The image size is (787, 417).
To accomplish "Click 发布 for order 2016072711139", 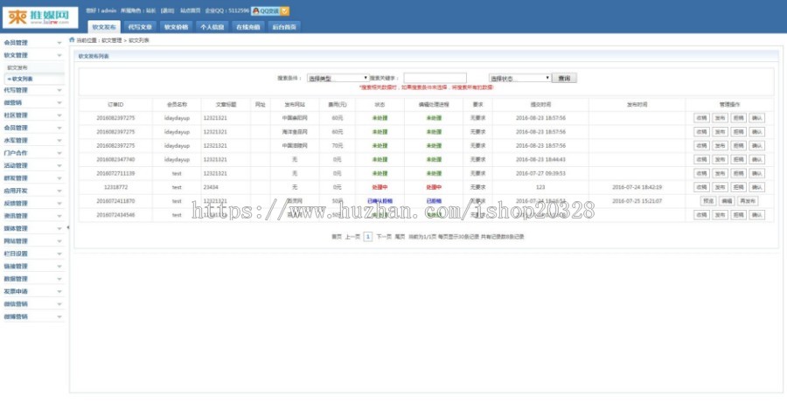I will (720, 173).
